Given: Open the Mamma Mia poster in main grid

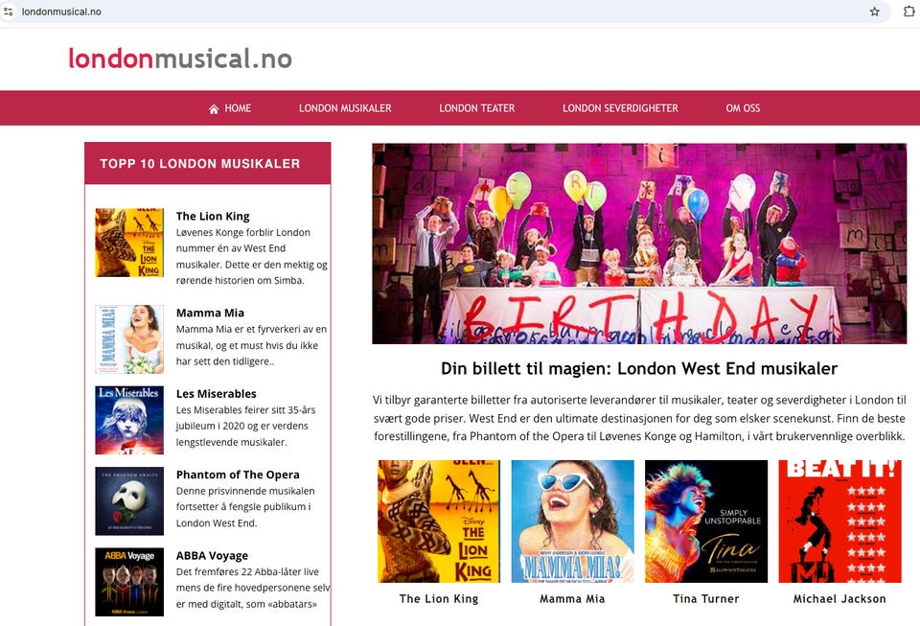Looking at the screenshot, I should (x=573, y=522).
